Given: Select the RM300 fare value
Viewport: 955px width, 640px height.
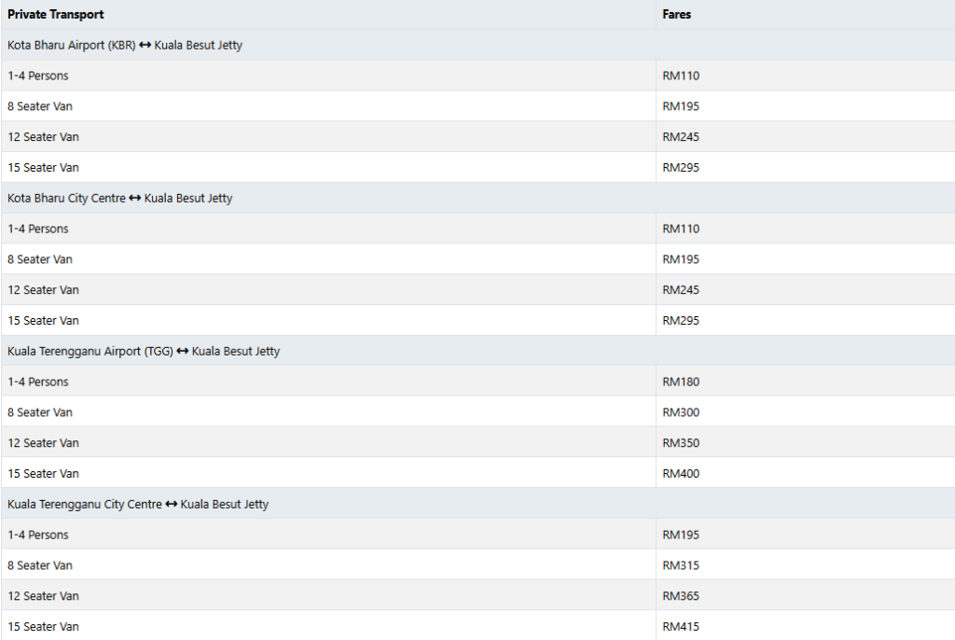Looking at the screenshot, I should point(681,412).
